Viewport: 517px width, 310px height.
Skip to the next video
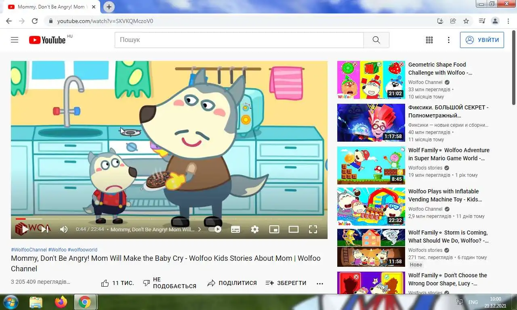(x=45, y=229)
